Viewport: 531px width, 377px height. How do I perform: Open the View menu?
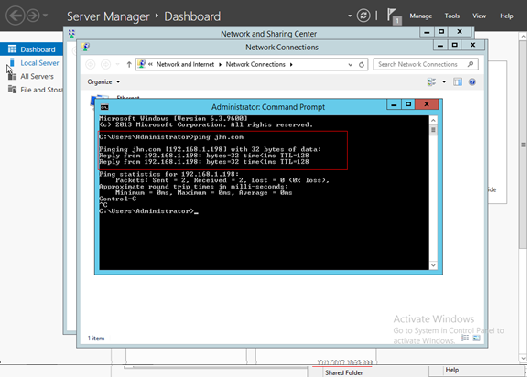[479, 16]
